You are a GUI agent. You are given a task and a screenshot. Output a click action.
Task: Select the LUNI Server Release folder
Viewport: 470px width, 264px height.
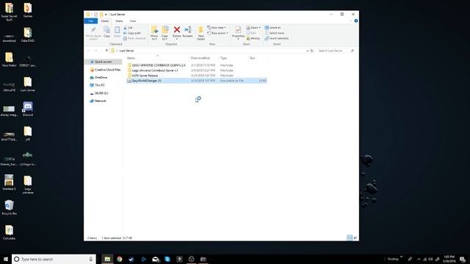(197, 76)
